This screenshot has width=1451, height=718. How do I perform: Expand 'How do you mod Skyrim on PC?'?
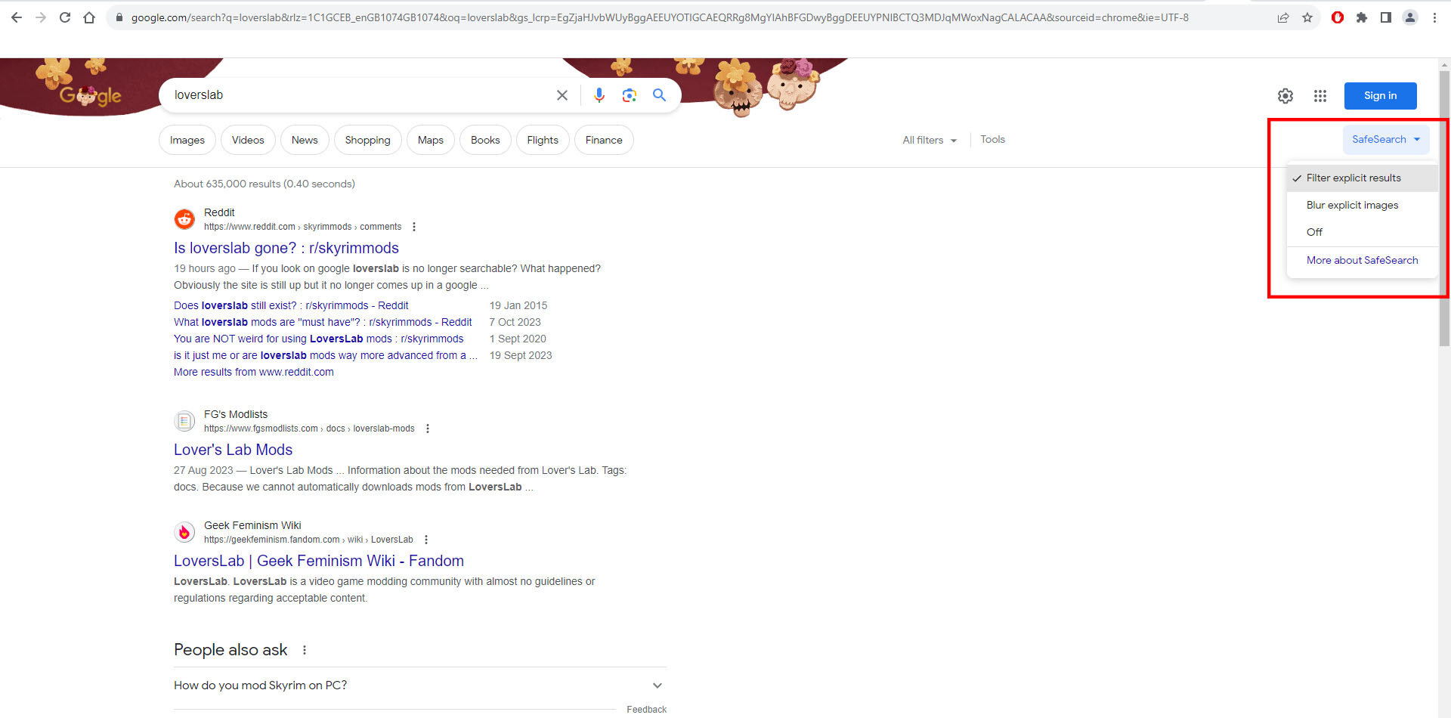419,686
